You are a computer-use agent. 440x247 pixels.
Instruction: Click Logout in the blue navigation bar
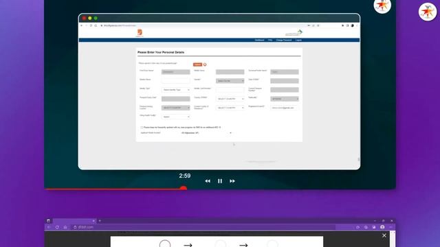coord(298,40)
